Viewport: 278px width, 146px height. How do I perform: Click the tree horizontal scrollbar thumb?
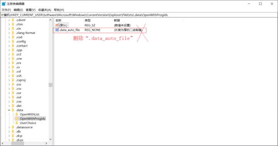(x=17, y=143)
